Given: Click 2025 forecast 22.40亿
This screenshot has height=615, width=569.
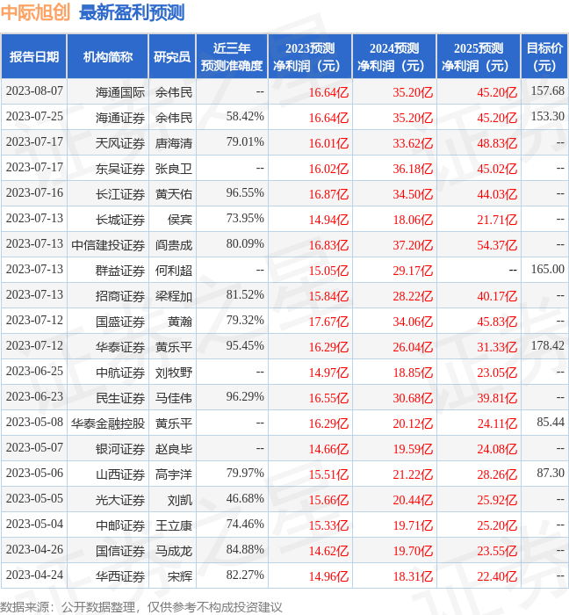Looking at the screenshot, I should click(497, 577).
